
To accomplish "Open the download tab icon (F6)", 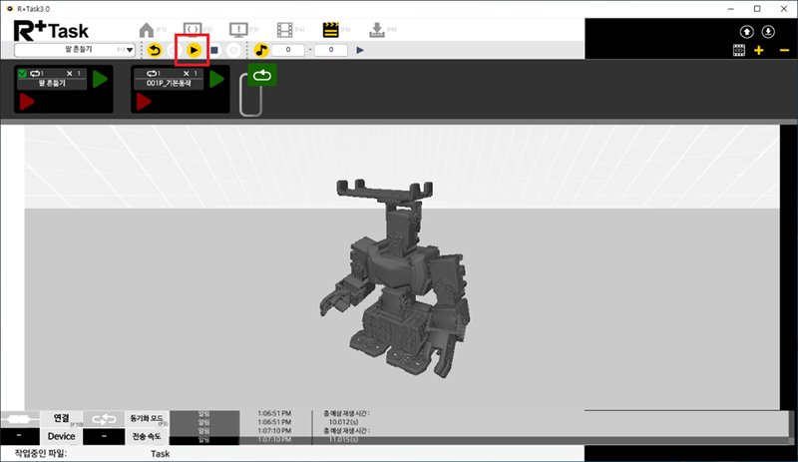I will pos(376,29).
